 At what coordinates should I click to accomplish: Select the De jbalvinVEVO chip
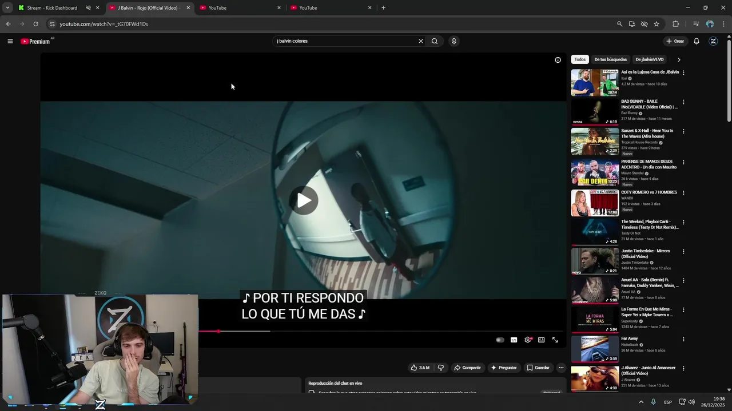tap(650, 59)
